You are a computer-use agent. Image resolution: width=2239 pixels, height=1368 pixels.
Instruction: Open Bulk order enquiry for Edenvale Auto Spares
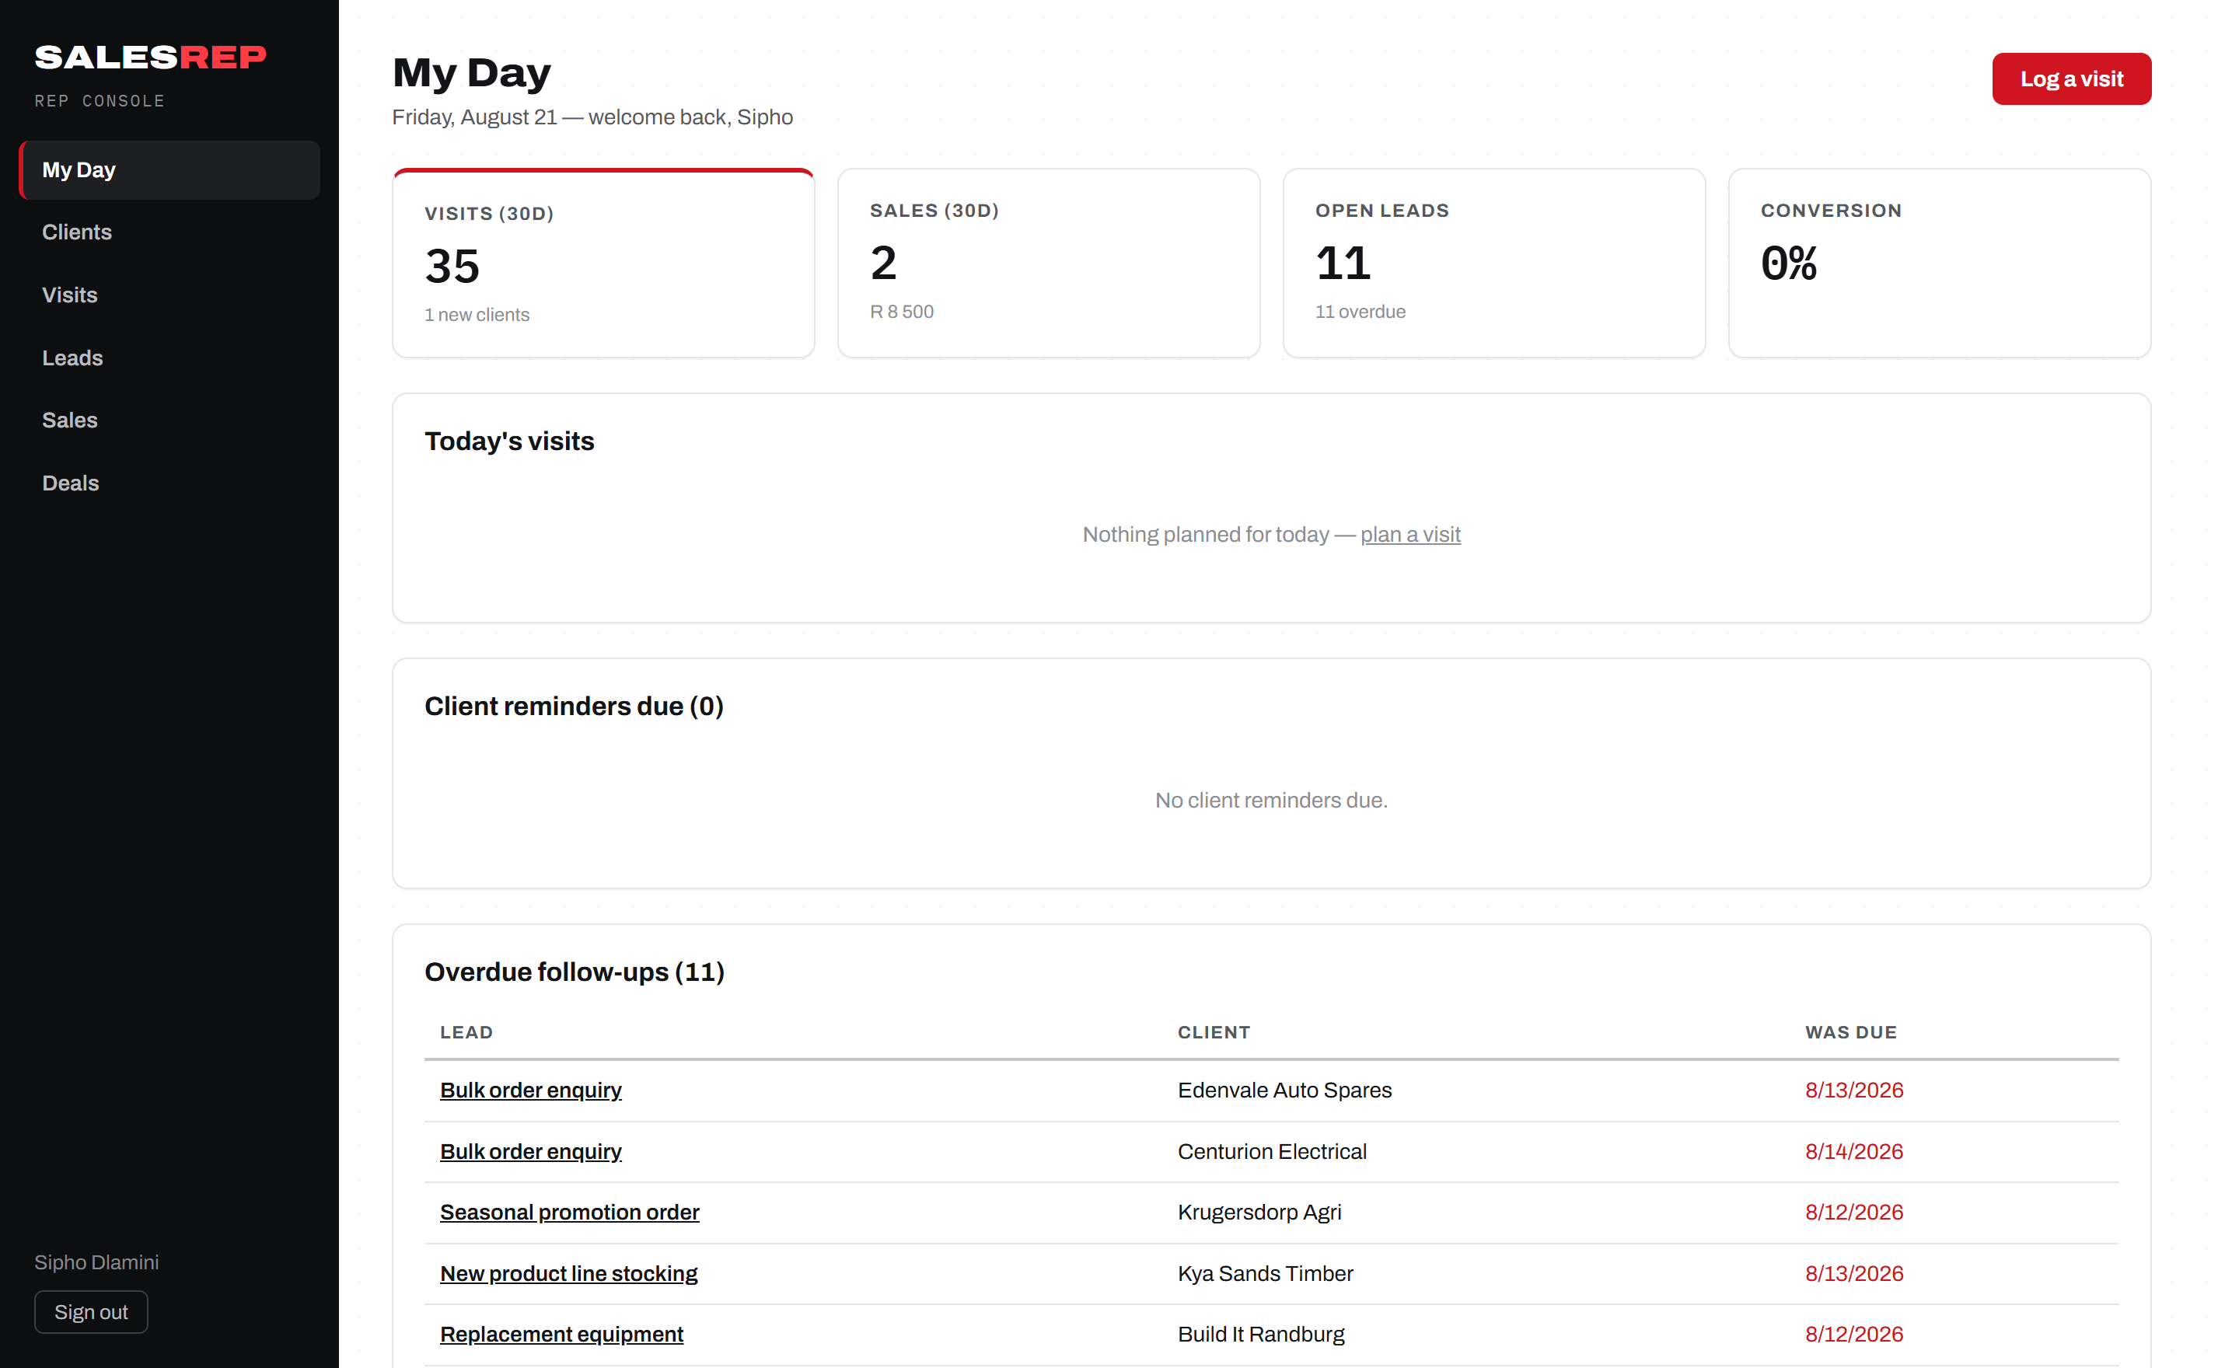point(531,1090)
